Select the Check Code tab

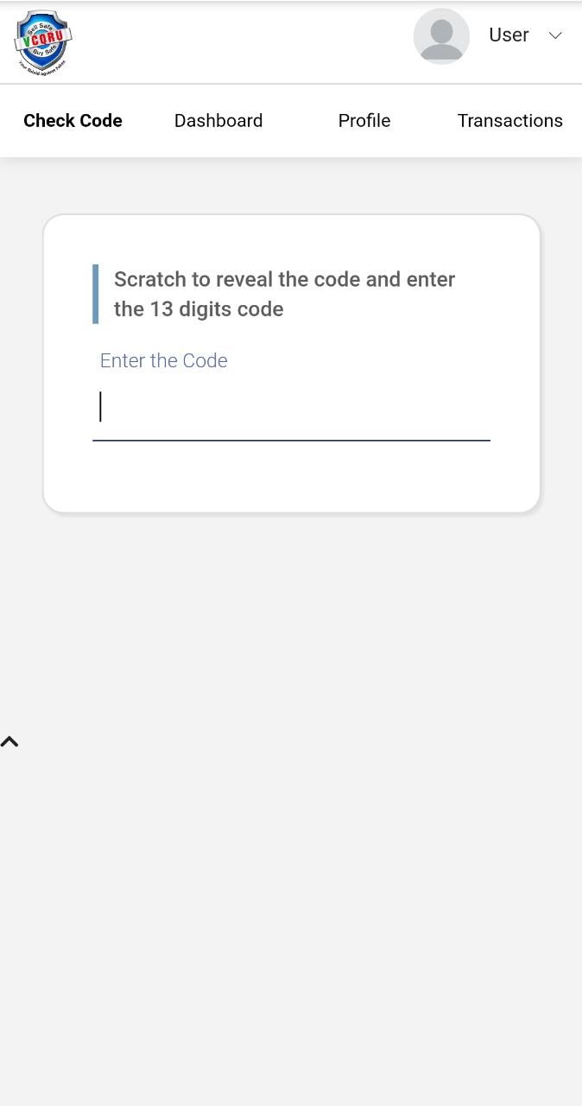(73, 121)
